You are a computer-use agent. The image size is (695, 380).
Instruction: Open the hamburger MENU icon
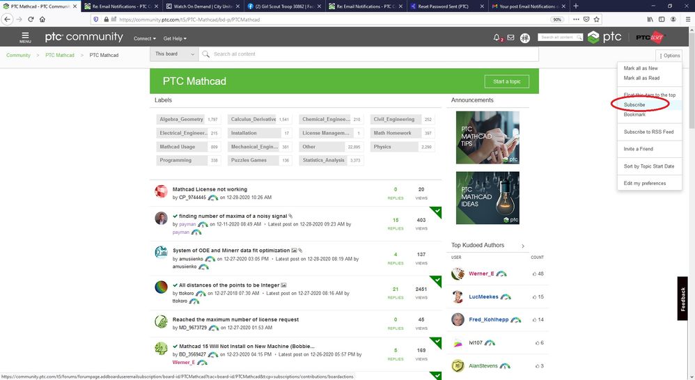coord(25,37)
